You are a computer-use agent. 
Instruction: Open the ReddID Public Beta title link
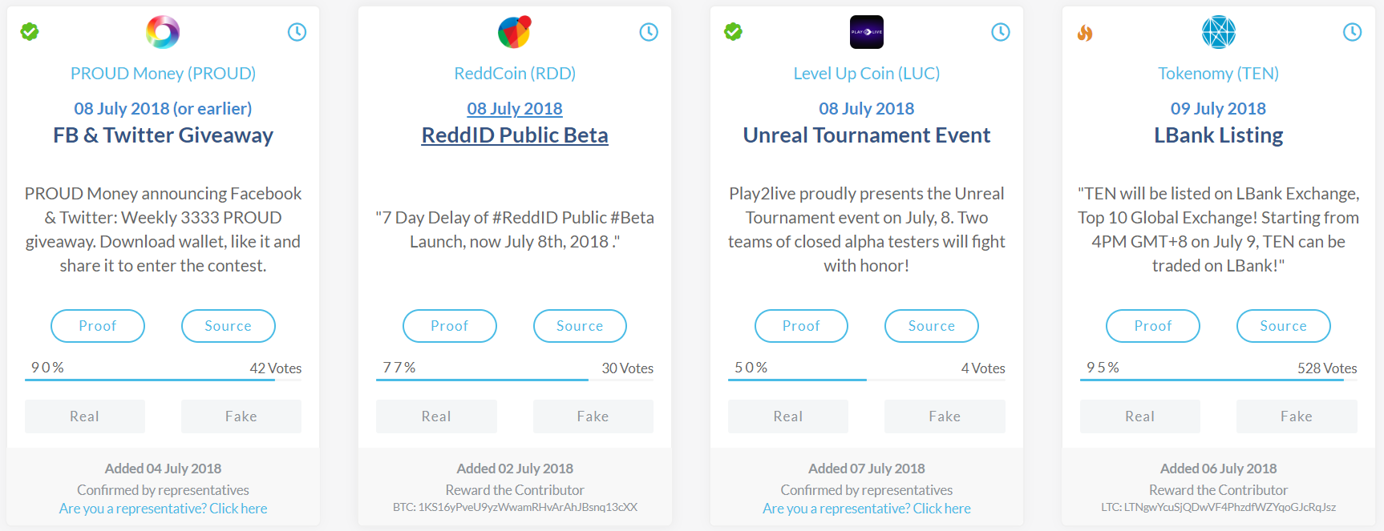[x=515, y=135]
